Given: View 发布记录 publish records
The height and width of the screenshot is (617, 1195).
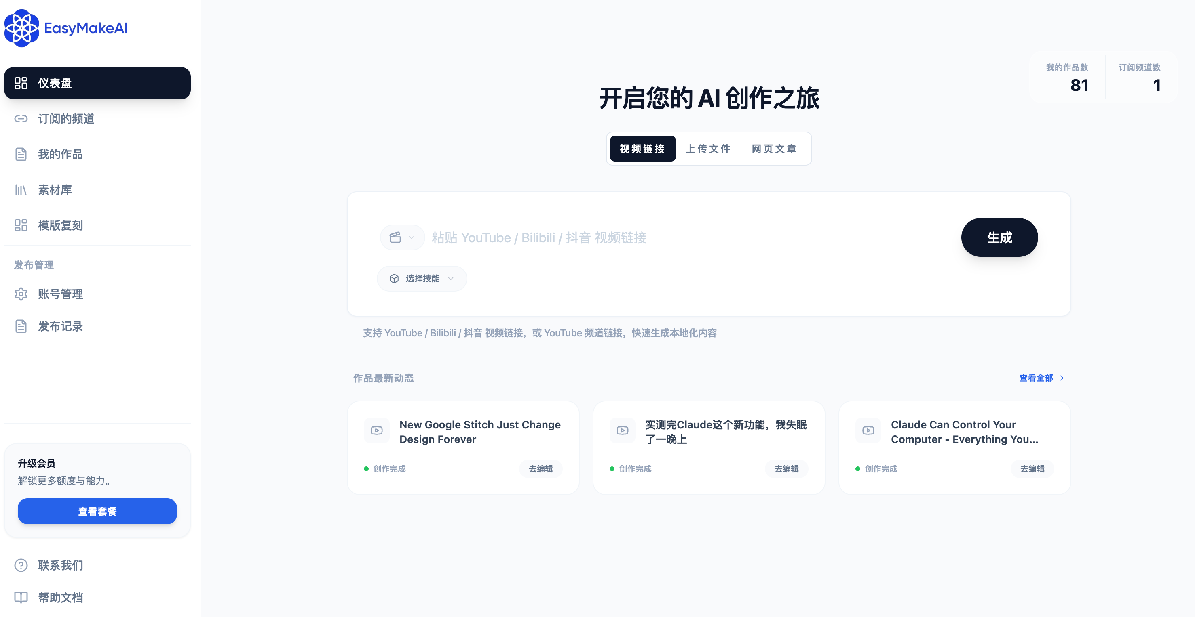Looking at the screenshot, I should 60,326.
